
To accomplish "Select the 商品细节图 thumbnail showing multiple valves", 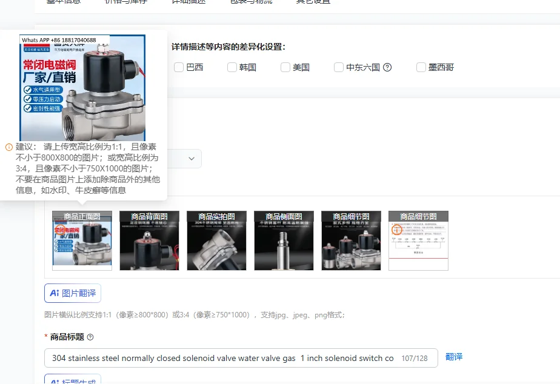I will point(351,240).
